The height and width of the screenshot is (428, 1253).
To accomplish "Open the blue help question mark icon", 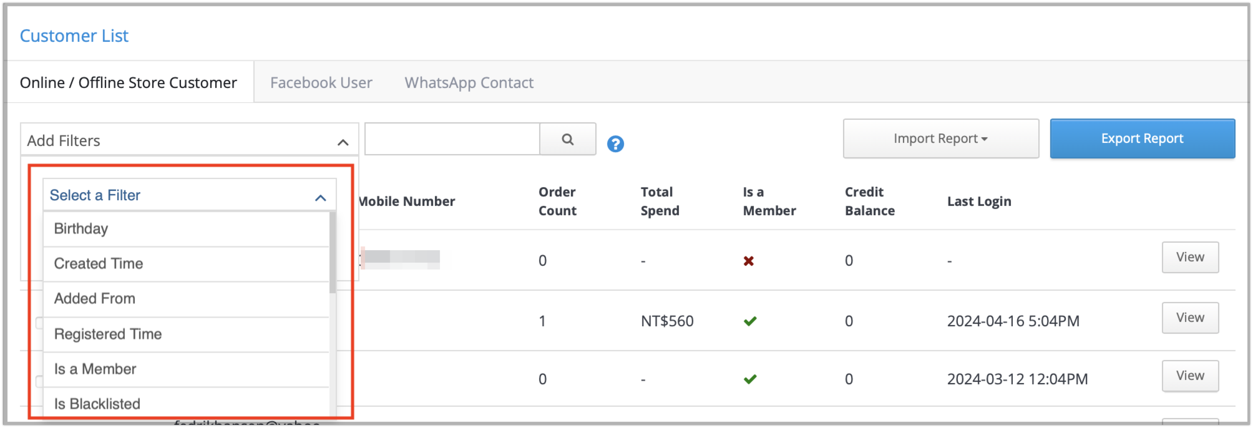I will pos(615,144).
